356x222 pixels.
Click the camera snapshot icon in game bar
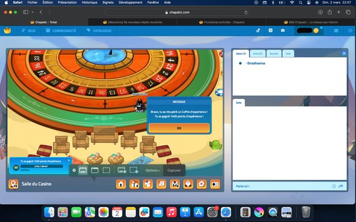coord(215,184)
